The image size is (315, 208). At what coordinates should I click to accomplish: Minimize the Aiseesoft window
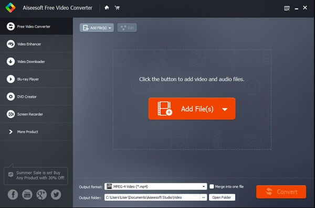(x=297, y=8)
